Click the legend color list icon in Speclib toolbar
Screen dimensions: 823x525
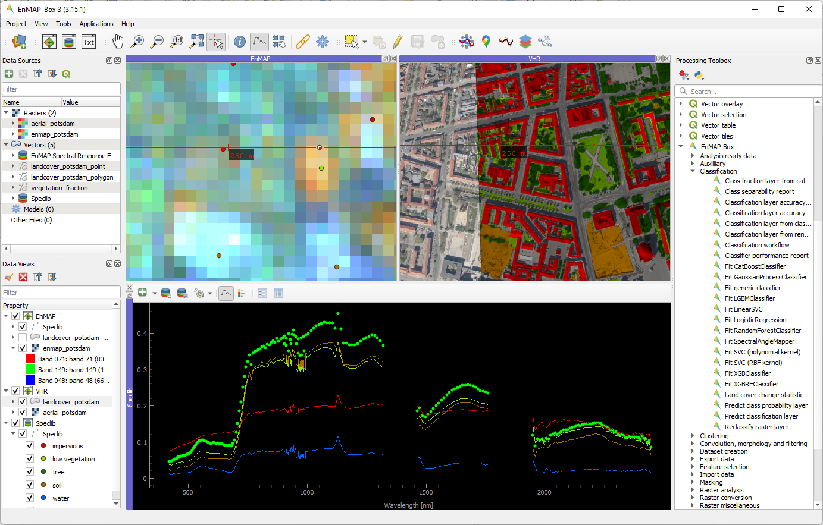(x=242, y=293)
